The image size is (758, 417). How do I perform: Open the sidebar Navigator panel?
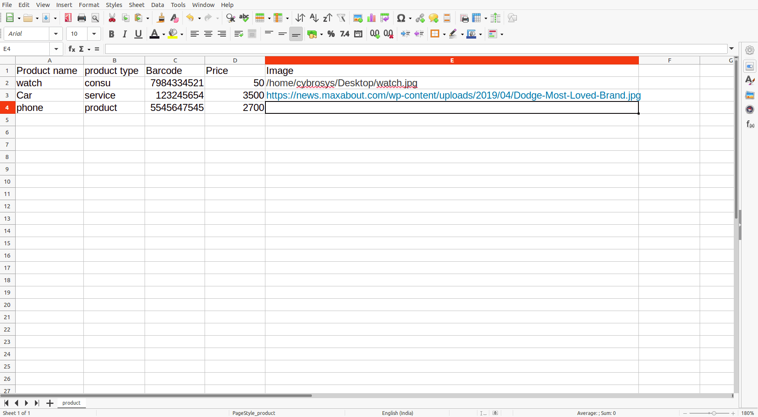pyautogui.click(x=750, y=109)
